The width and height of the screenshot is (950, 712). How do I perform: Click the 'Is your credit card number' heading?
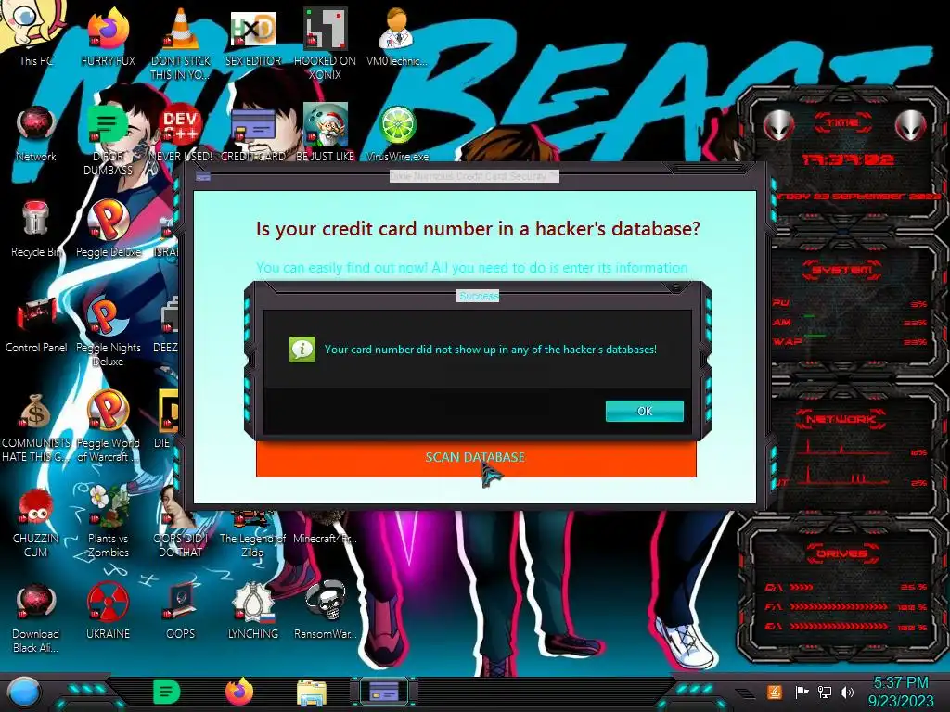click(478, 229)
